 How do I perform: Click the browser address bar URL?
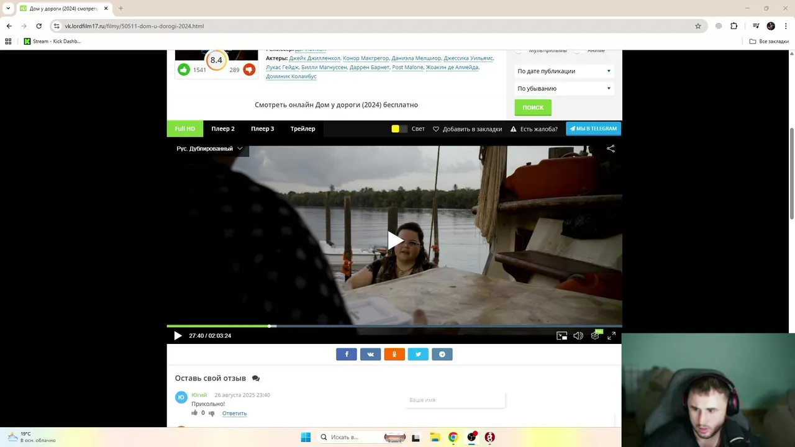(x=134, y=26)
